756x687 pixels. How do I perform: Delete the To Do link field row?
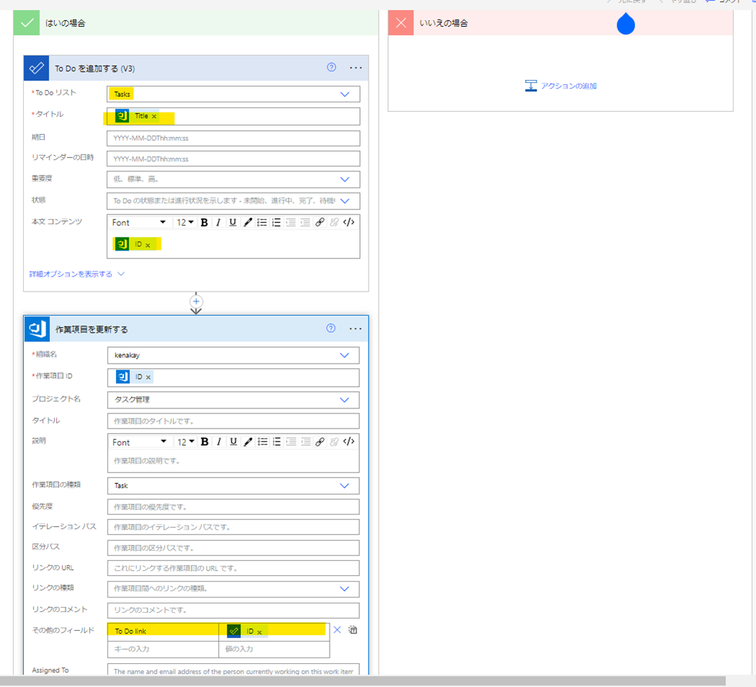pos(337,630)
